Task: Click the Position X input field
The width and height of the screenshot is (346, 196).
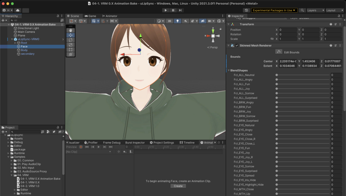Action: 287,30
